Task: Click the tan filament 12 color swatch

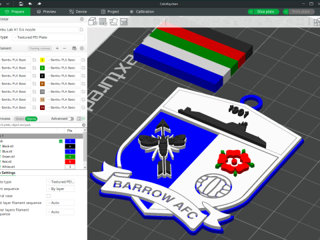Action: pos(42,99)
